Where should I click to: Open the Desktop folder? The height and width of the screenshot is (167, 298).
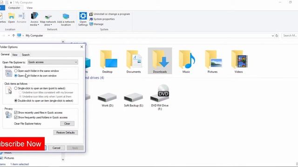108,62
